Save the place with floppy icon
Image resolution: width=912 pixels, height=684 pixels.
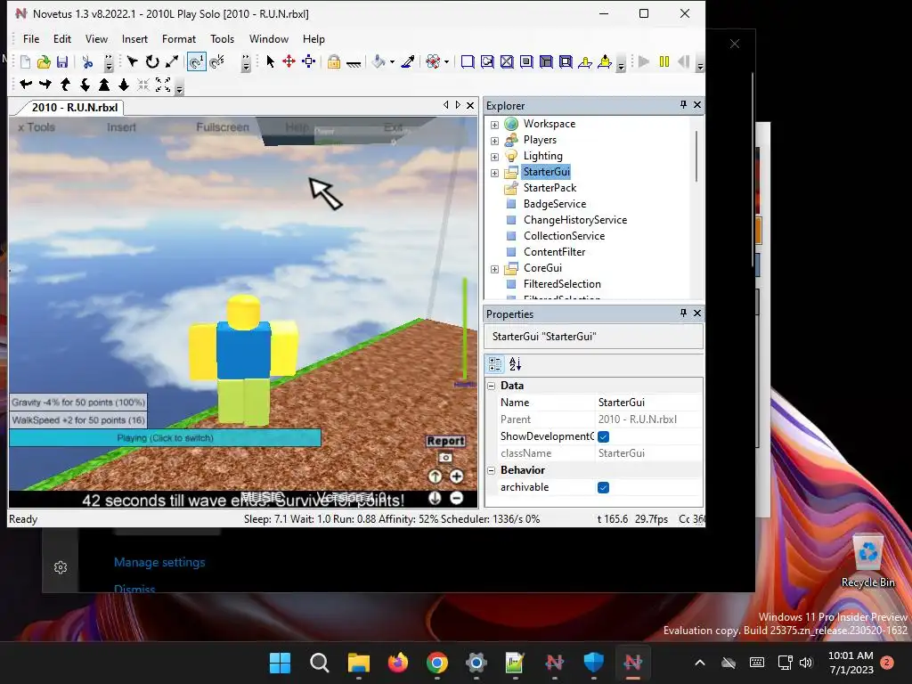(62, 61)
